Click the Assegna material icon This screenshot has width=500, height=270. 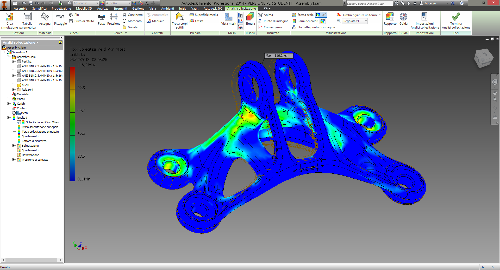click(45, 17)
